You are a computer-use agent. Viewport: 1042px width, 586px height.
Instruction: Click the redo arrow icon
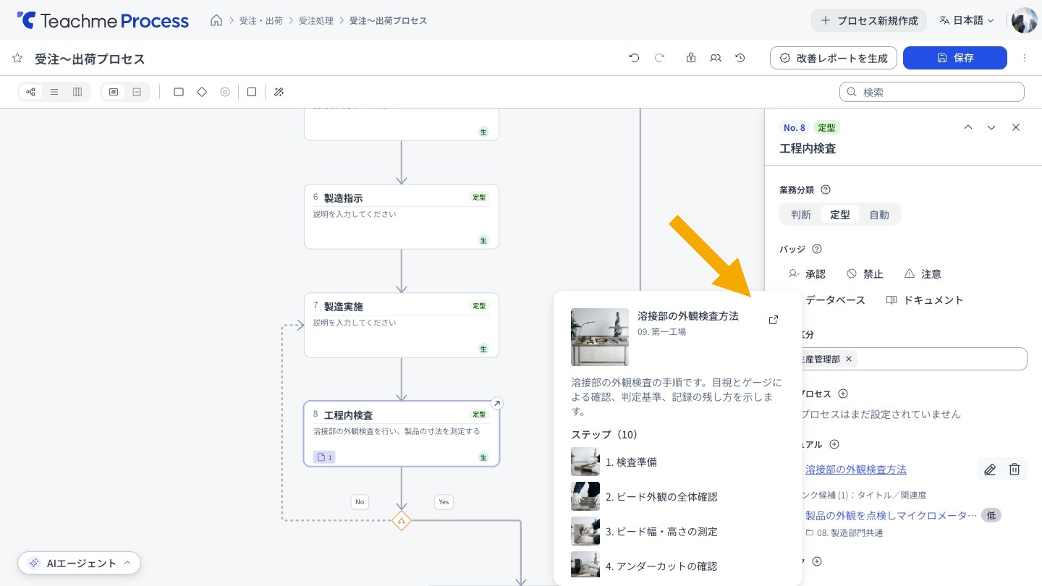659,58
